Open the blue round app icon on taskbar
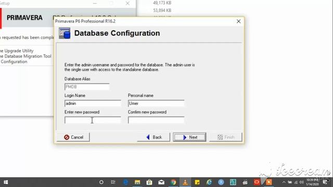333x187 pixels. point(221,182)
